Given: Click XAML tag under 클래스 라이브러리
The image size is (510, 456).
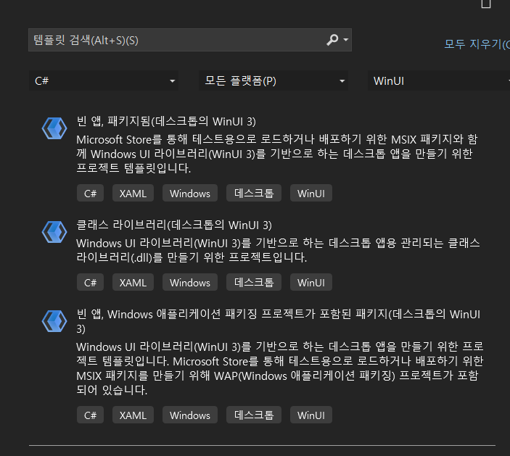Looking at the screenshot, I should (x=133, y=283).
